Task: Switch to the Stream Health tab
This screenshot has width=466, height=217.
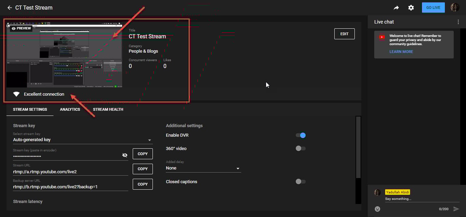Action: pos(108,109)
